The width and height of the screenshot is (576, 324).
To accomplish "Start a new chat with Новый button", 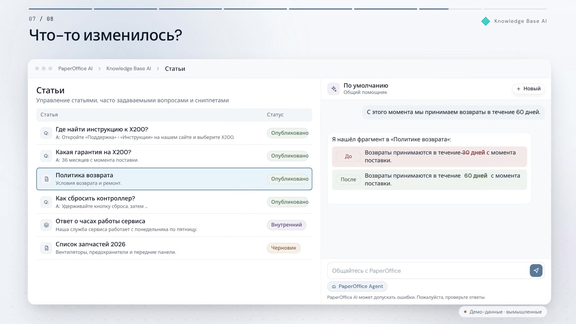I will coord(528,89).
